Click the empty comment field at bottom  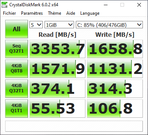point(74,126)
